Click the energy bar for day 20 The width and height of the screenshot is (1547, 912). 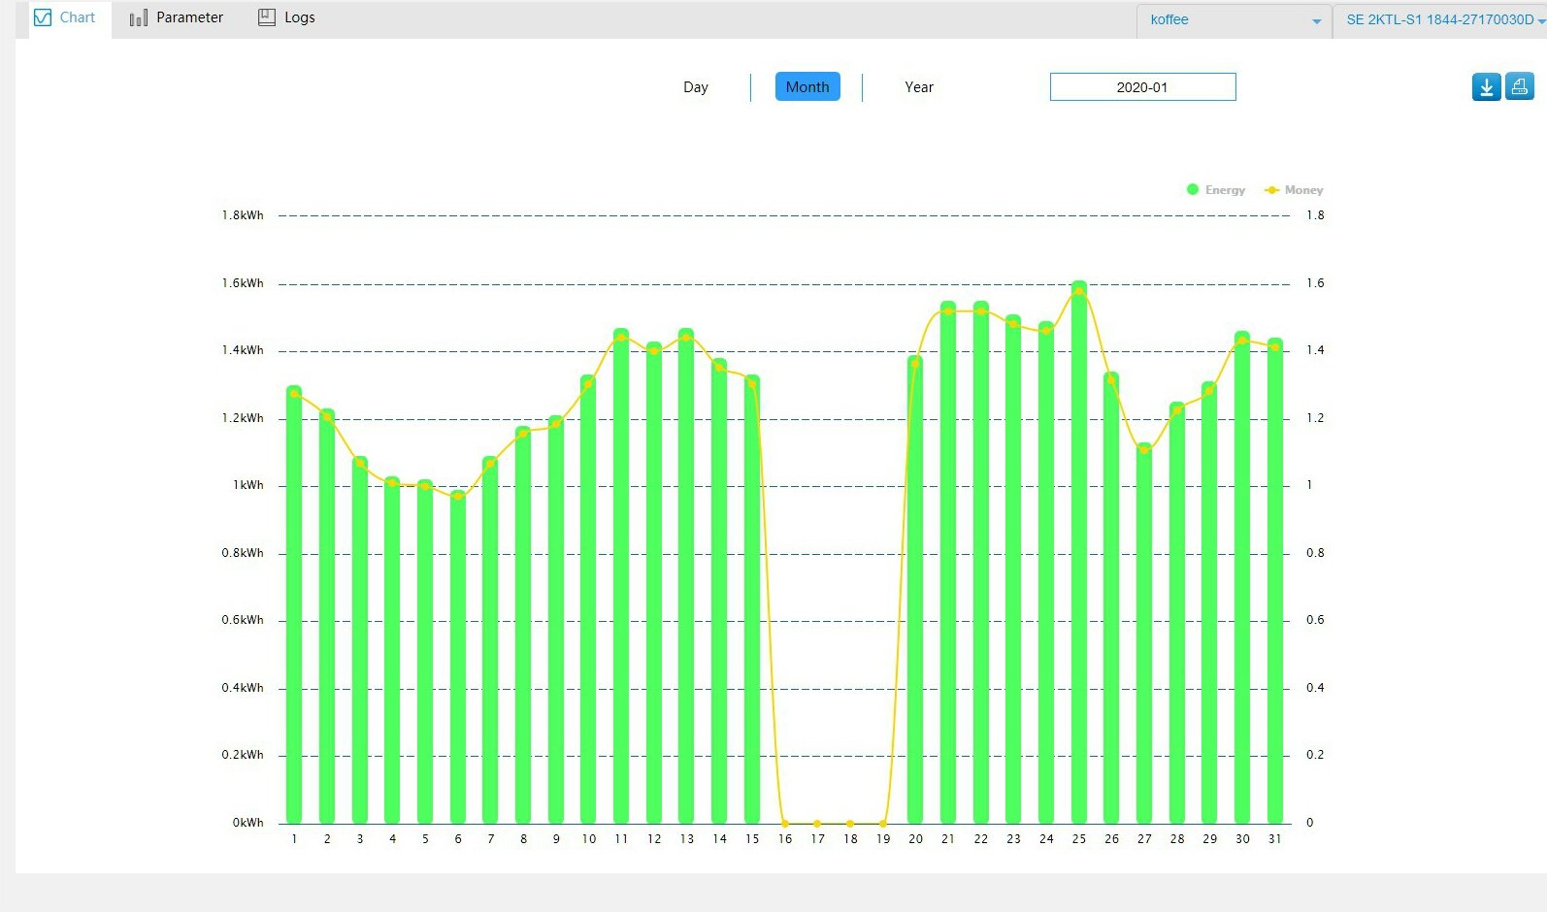tap(915, 590)
